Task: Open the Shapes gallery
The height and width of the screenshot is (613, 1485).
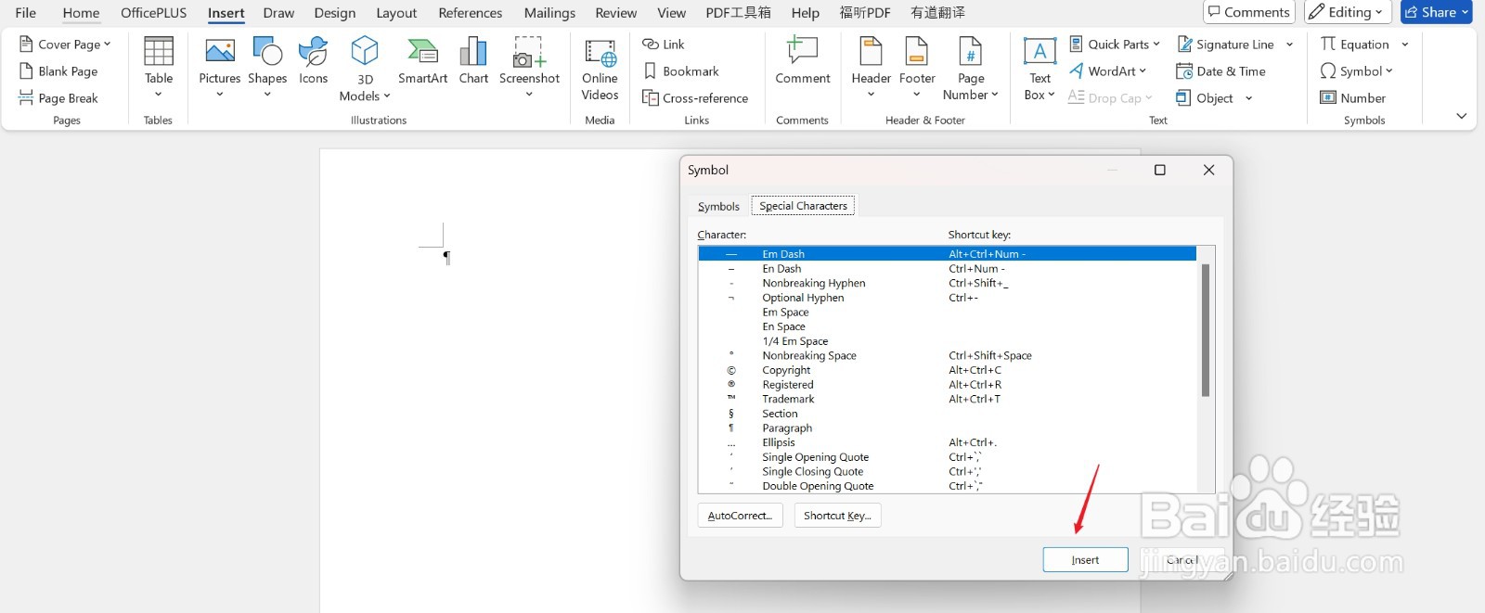Action: [267, 67]
